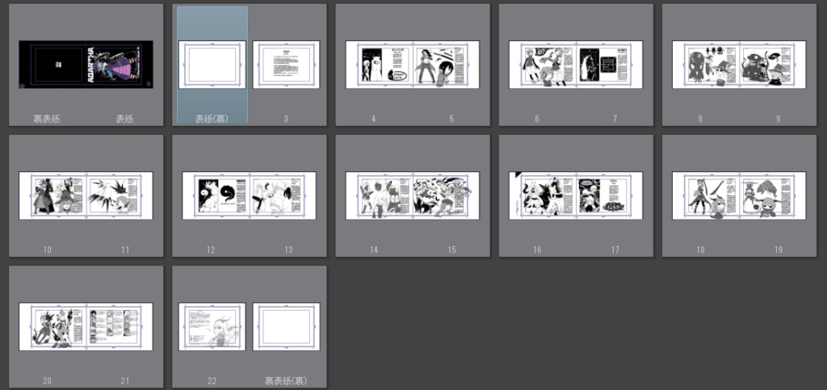The width and height of the screenshot is (827, 390).
Task: Select the blank 裏表紙(裏) page thumbnail
Action: (287, 326)
